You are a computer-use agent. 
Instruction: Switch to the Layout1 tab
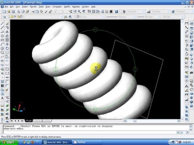pos(37,121)
